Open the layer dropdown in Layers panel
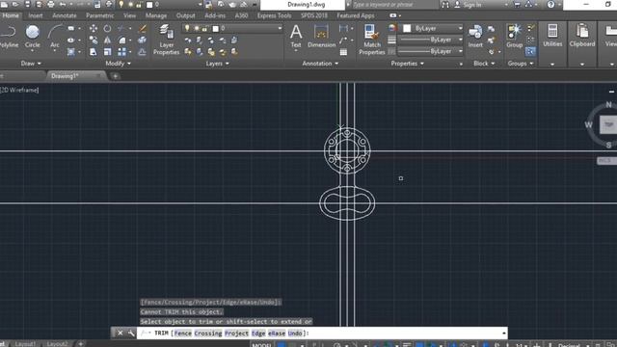617x347 pixels. click(232, 28)
